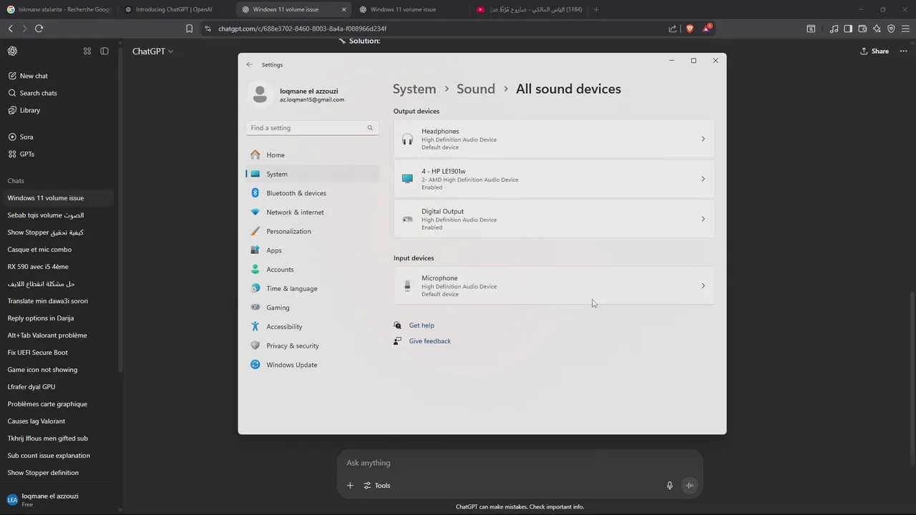Screen dimensions: 916x515
Task: Click the four-squares grid icon in ChatGPT sidebar header
Action: point(87,51)
